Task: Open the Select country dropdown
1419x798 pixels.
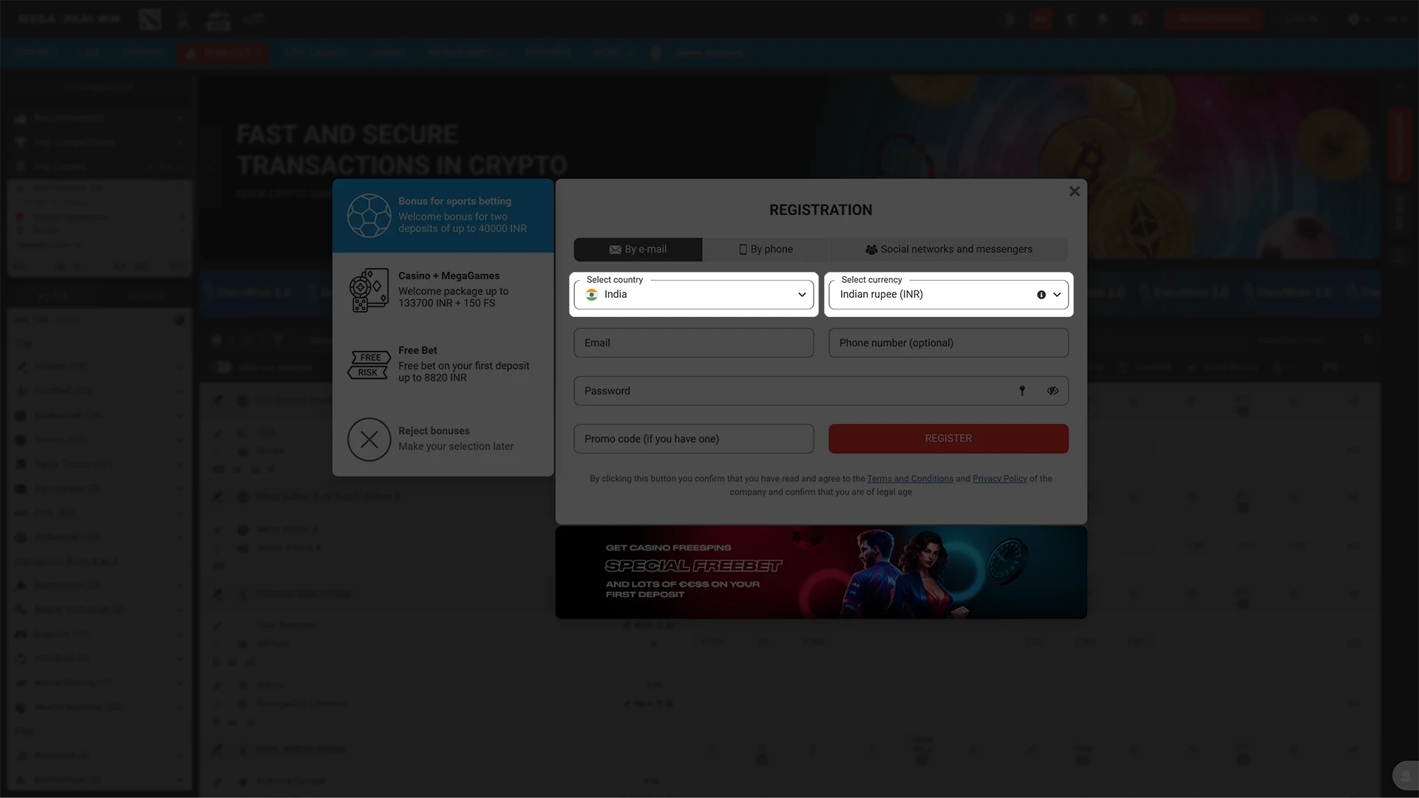Action: click(693, 294)
